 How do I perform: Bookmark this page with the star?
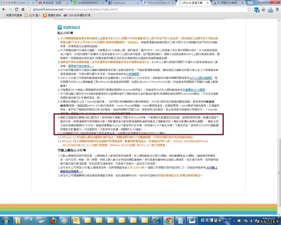tap(249, 9)
